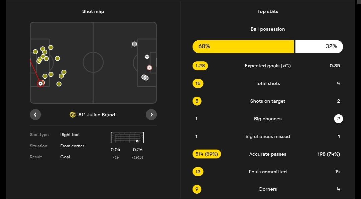Click the white Big chances 2 badge
Image resolution: width=361 pixels, height=199 pixels.
point(338,119)
